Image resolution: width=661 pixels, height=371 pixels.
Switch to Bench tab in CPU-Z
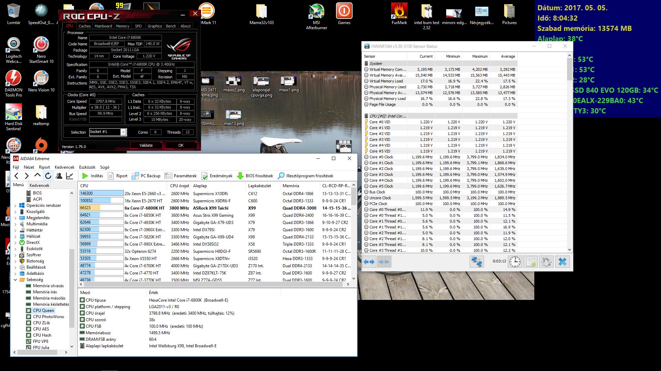[x=171, y=26]
